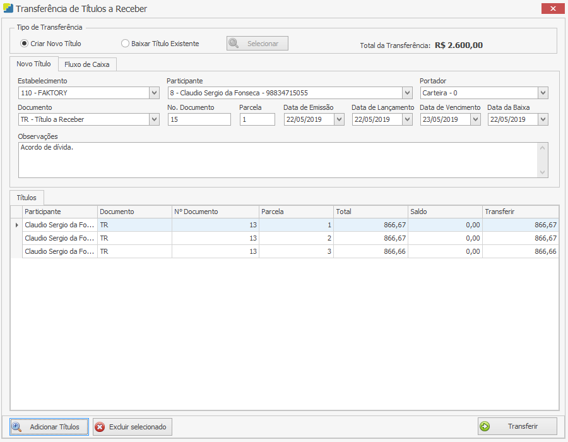
Task: Click the row indicator arrow in first row
Action: [x=16, y=225]
